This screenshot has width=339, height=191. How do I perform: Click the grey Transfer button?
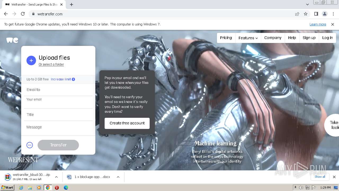tap(58, 145)
